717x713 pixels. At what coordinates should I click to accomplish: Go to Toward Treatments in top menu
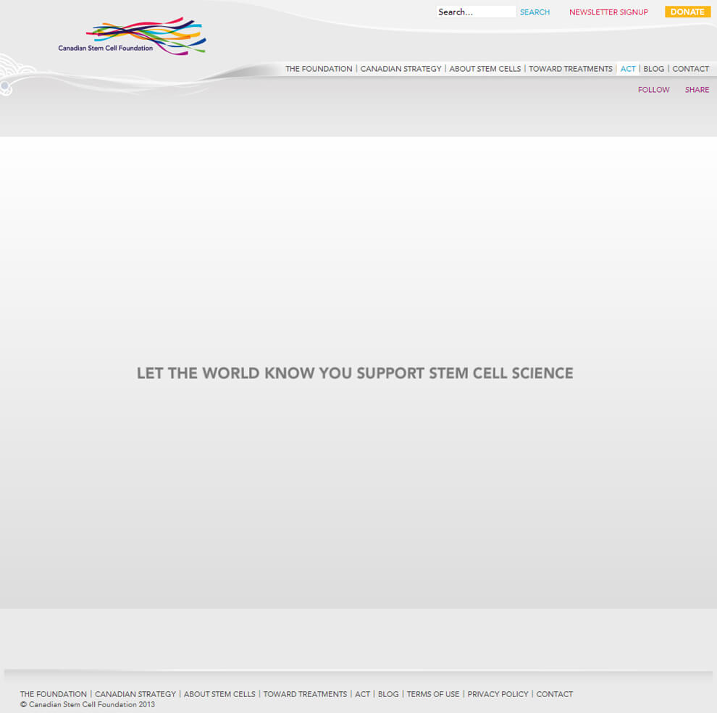(x=570, y=69)
